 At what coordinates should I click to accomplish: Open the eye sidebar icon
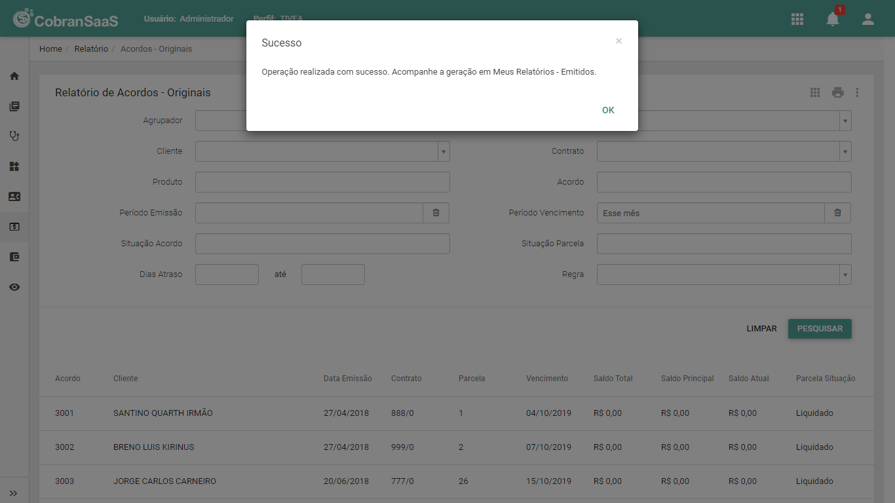[14, 287]
